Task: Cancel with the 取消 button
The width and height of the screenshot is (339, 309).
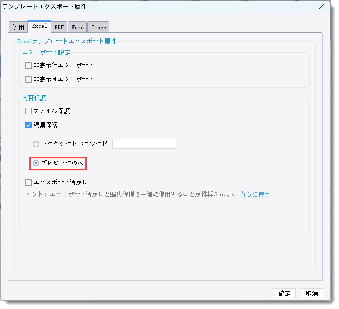Action: click(312, 293)
